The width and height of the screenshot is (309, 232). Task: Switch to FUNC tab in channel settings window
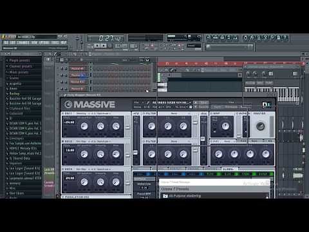pyautogui.click(x=268, y=83)
